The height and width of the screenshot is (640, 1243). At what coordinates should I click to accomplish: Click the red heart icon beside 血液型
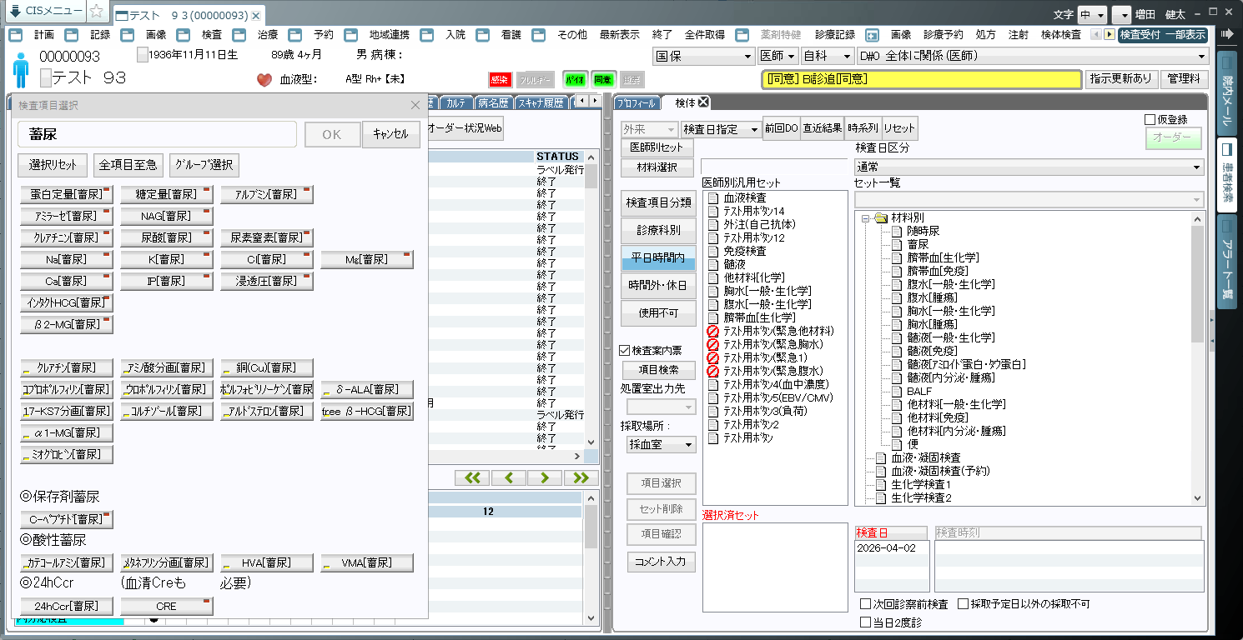(264, 80)
